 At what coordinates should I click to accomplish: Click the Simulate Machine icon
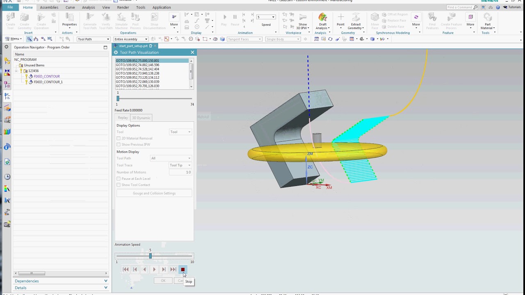point(121,21)
